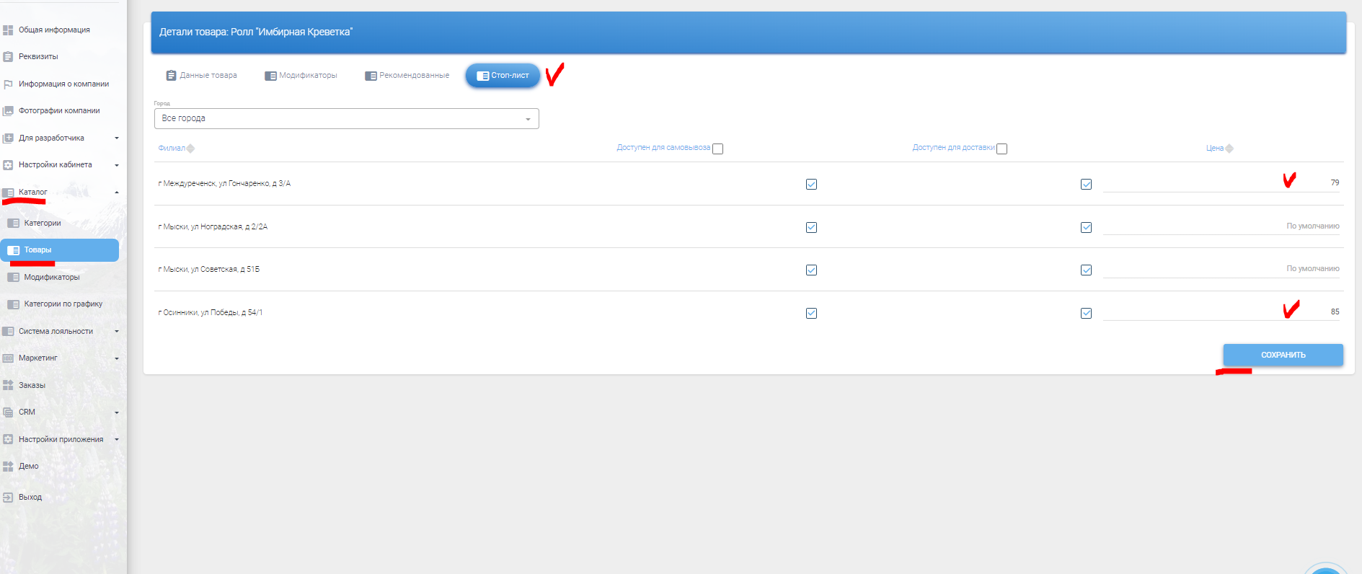Click the Общая информация dashboard icon
1362x574 pixels.
[8, 30]
